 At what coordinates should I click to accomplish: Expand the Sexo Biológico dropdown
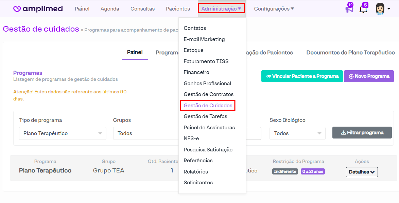297,133
